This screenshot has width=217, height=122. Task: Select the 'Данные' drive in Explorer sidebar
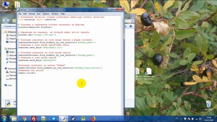(11, 79)
